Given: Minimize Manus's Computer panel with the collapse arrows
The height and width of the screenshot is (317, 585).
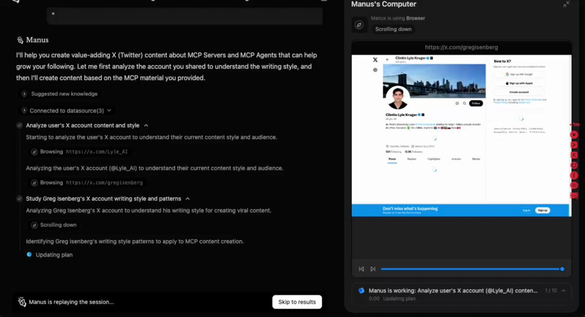Looking at the screenshot, I should pyautogui.click(x=566, y=4).
